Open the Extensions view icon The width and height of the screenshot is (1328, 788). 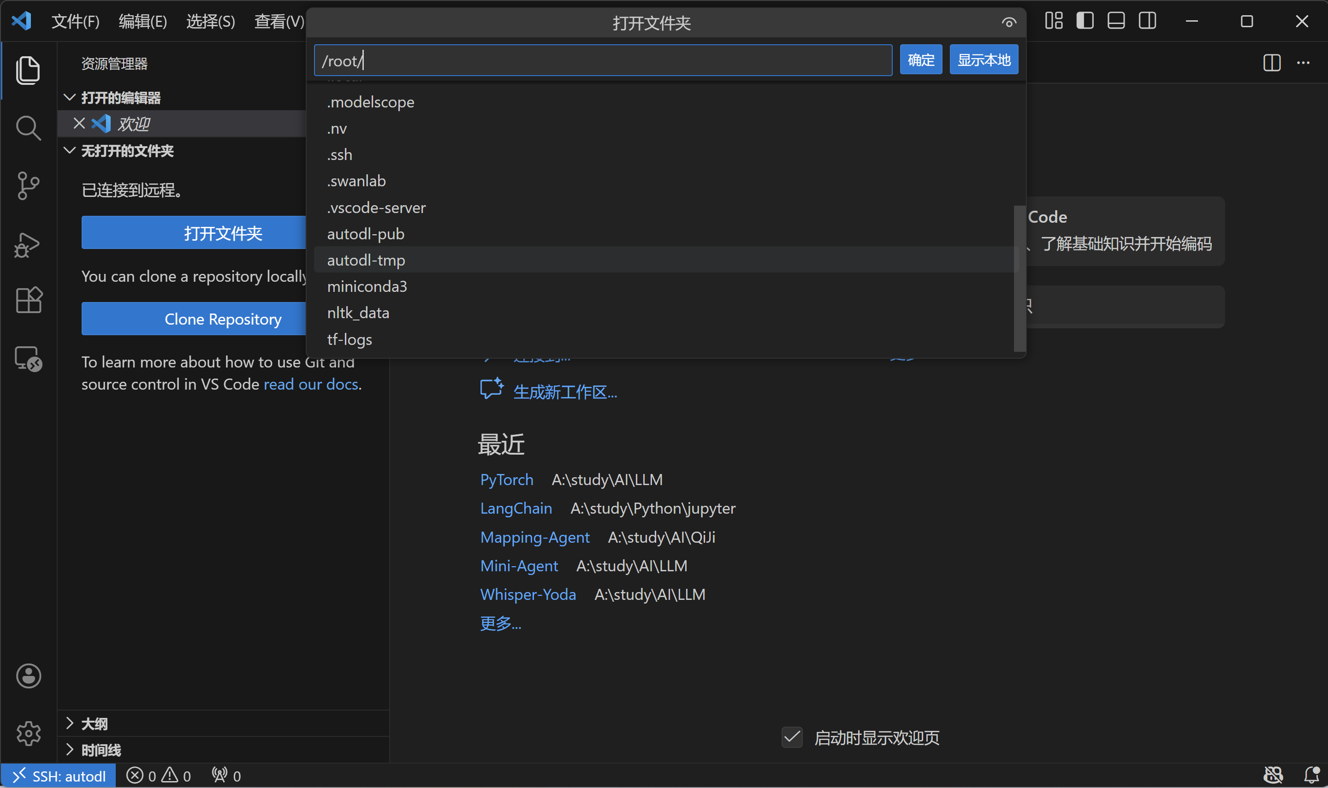point(28,301)
